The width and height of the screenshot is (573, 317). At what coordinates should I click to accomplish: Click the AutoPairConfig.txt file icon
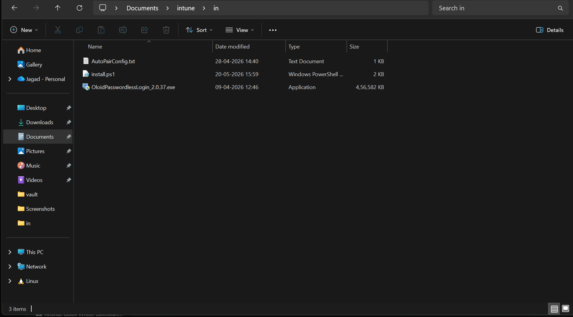point(86,61)
